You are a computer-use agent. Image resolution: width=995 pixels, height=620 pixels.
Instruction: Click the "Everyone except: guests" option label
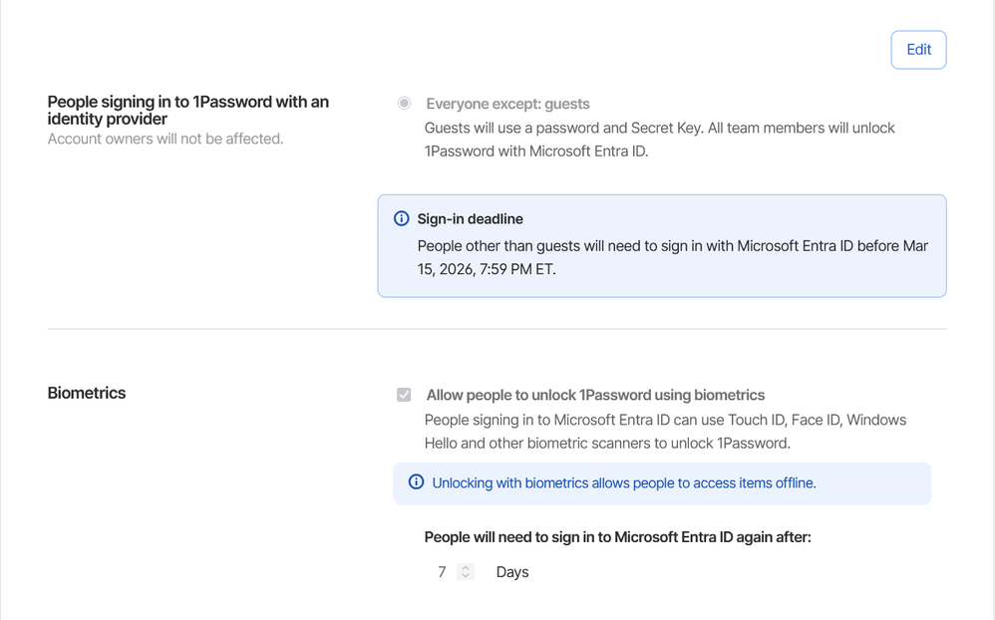click(507, 104)
